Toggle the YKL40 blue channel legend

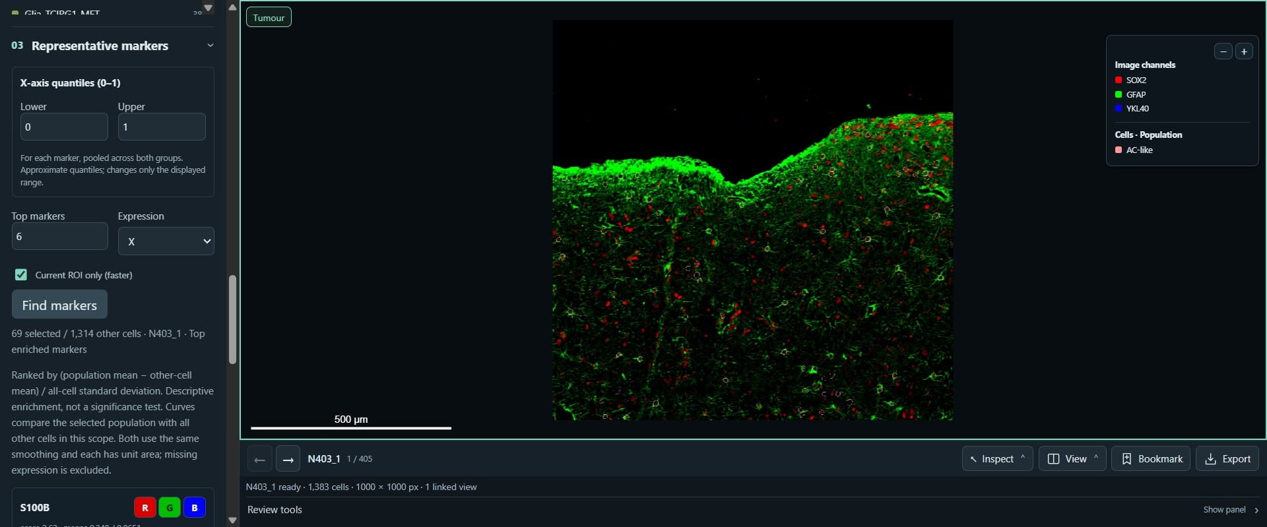tap(1132, 108)
